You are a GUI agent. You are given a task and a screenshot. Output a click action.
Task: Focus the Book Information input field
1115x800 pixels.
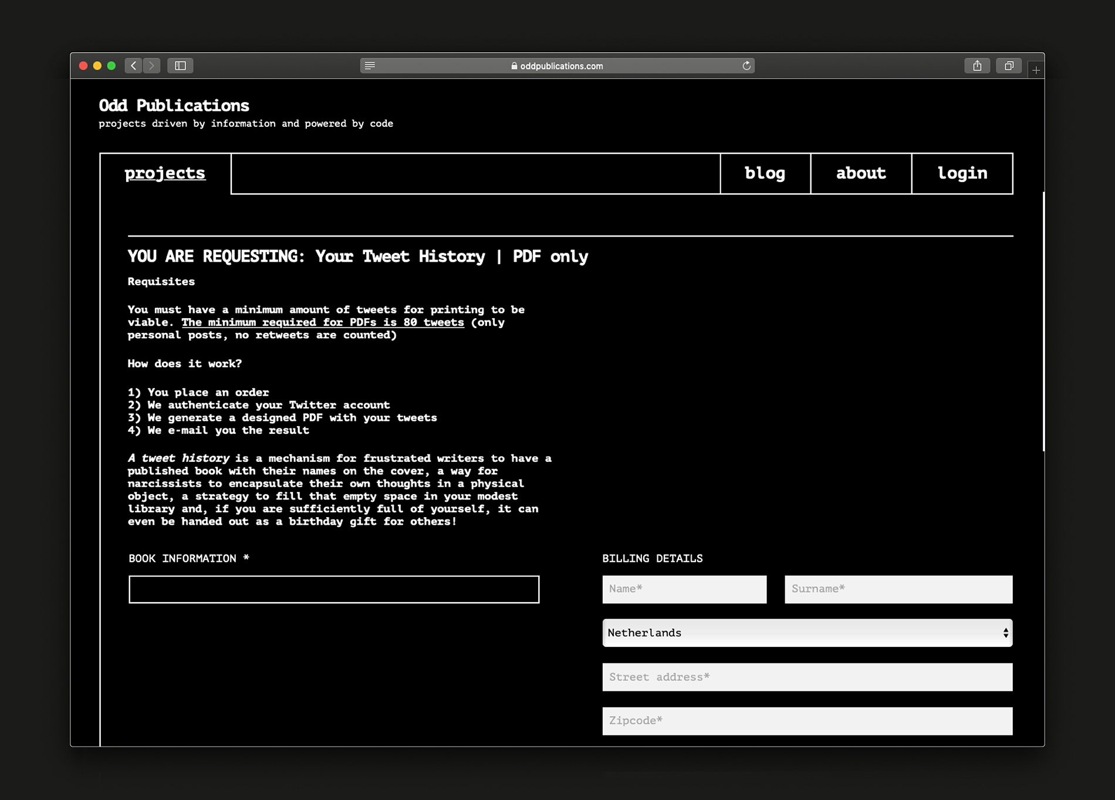pyautogui.click(x=334, y=589)
